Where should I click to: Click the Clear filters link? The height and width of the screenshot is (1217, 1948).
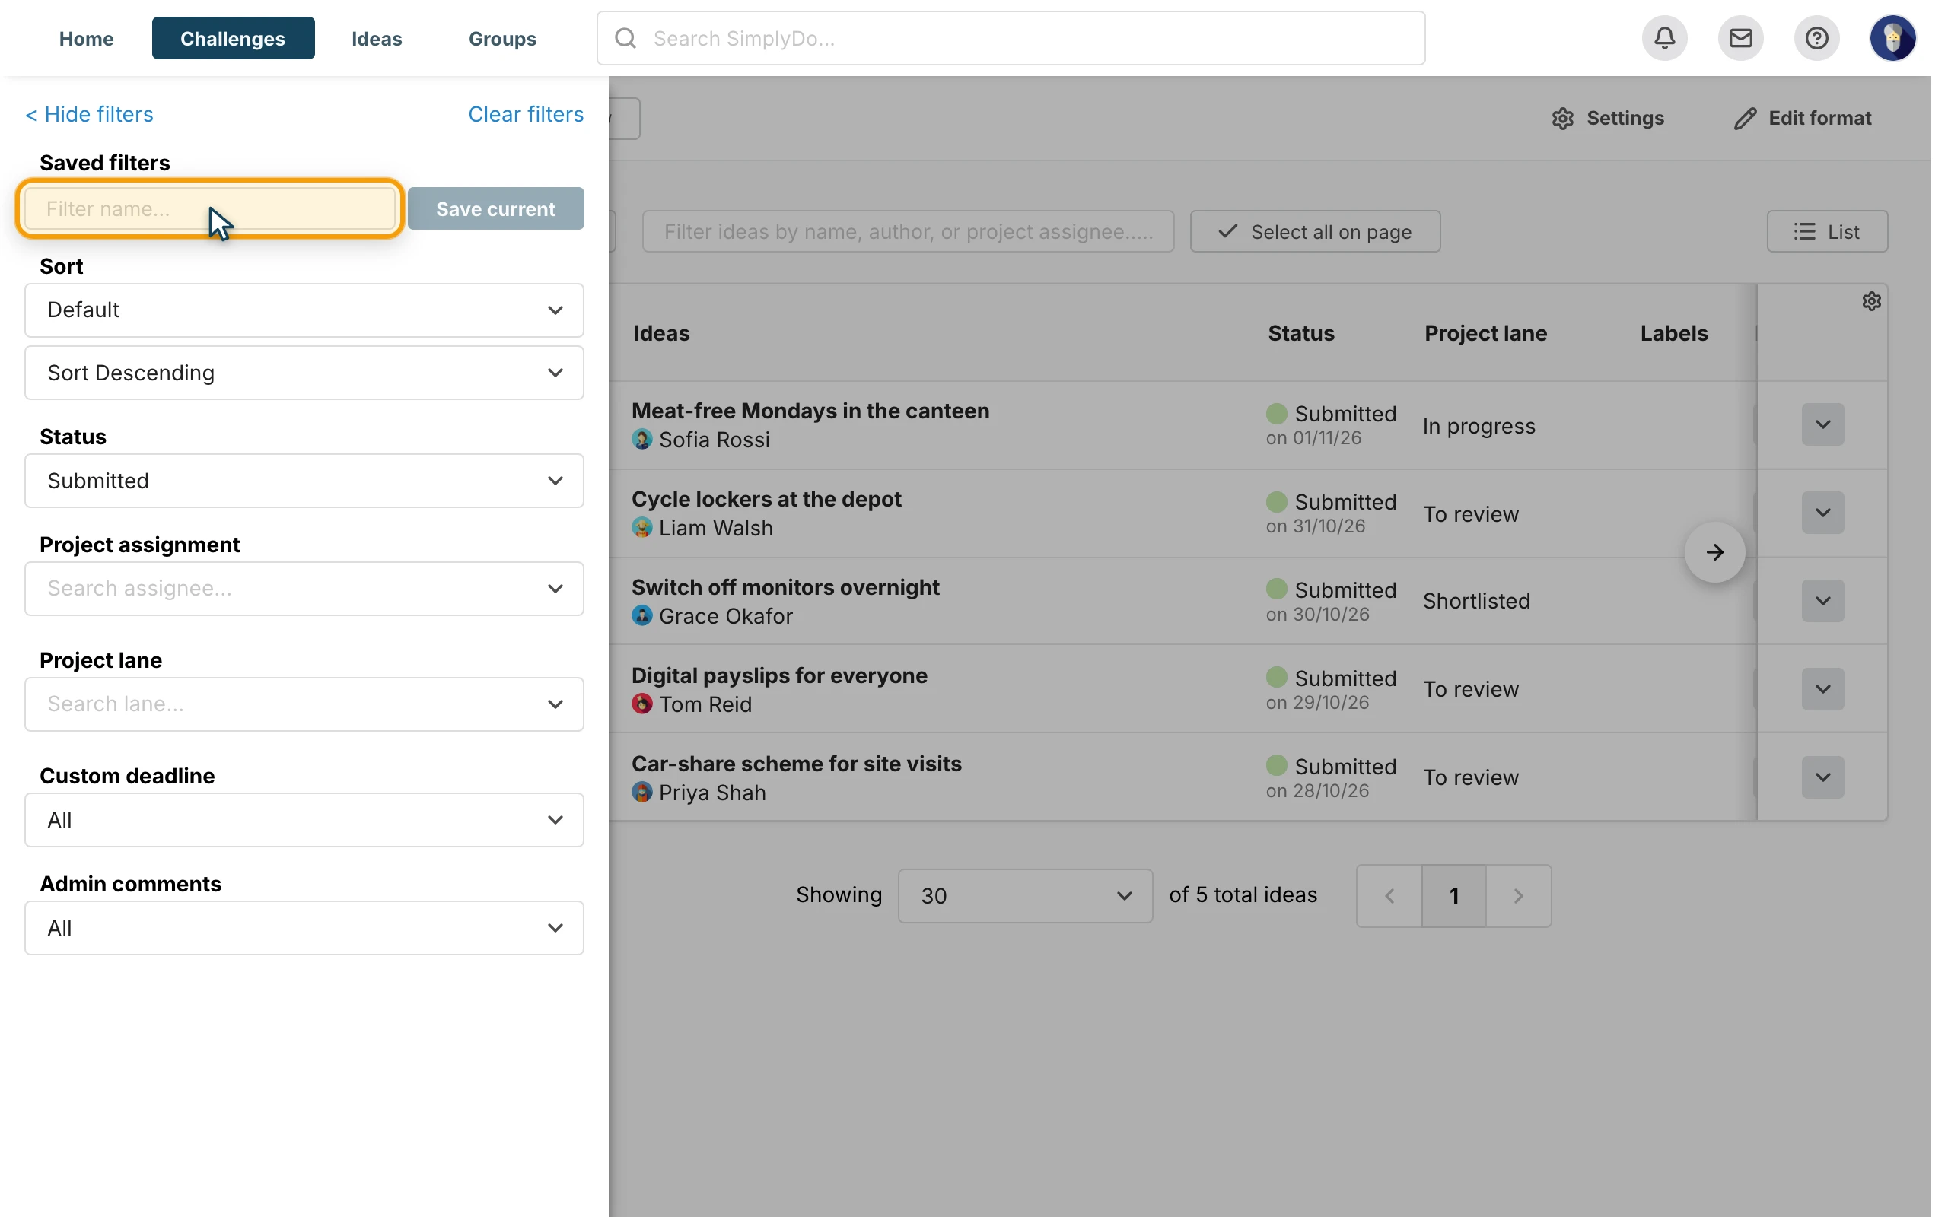coord(526,114)
